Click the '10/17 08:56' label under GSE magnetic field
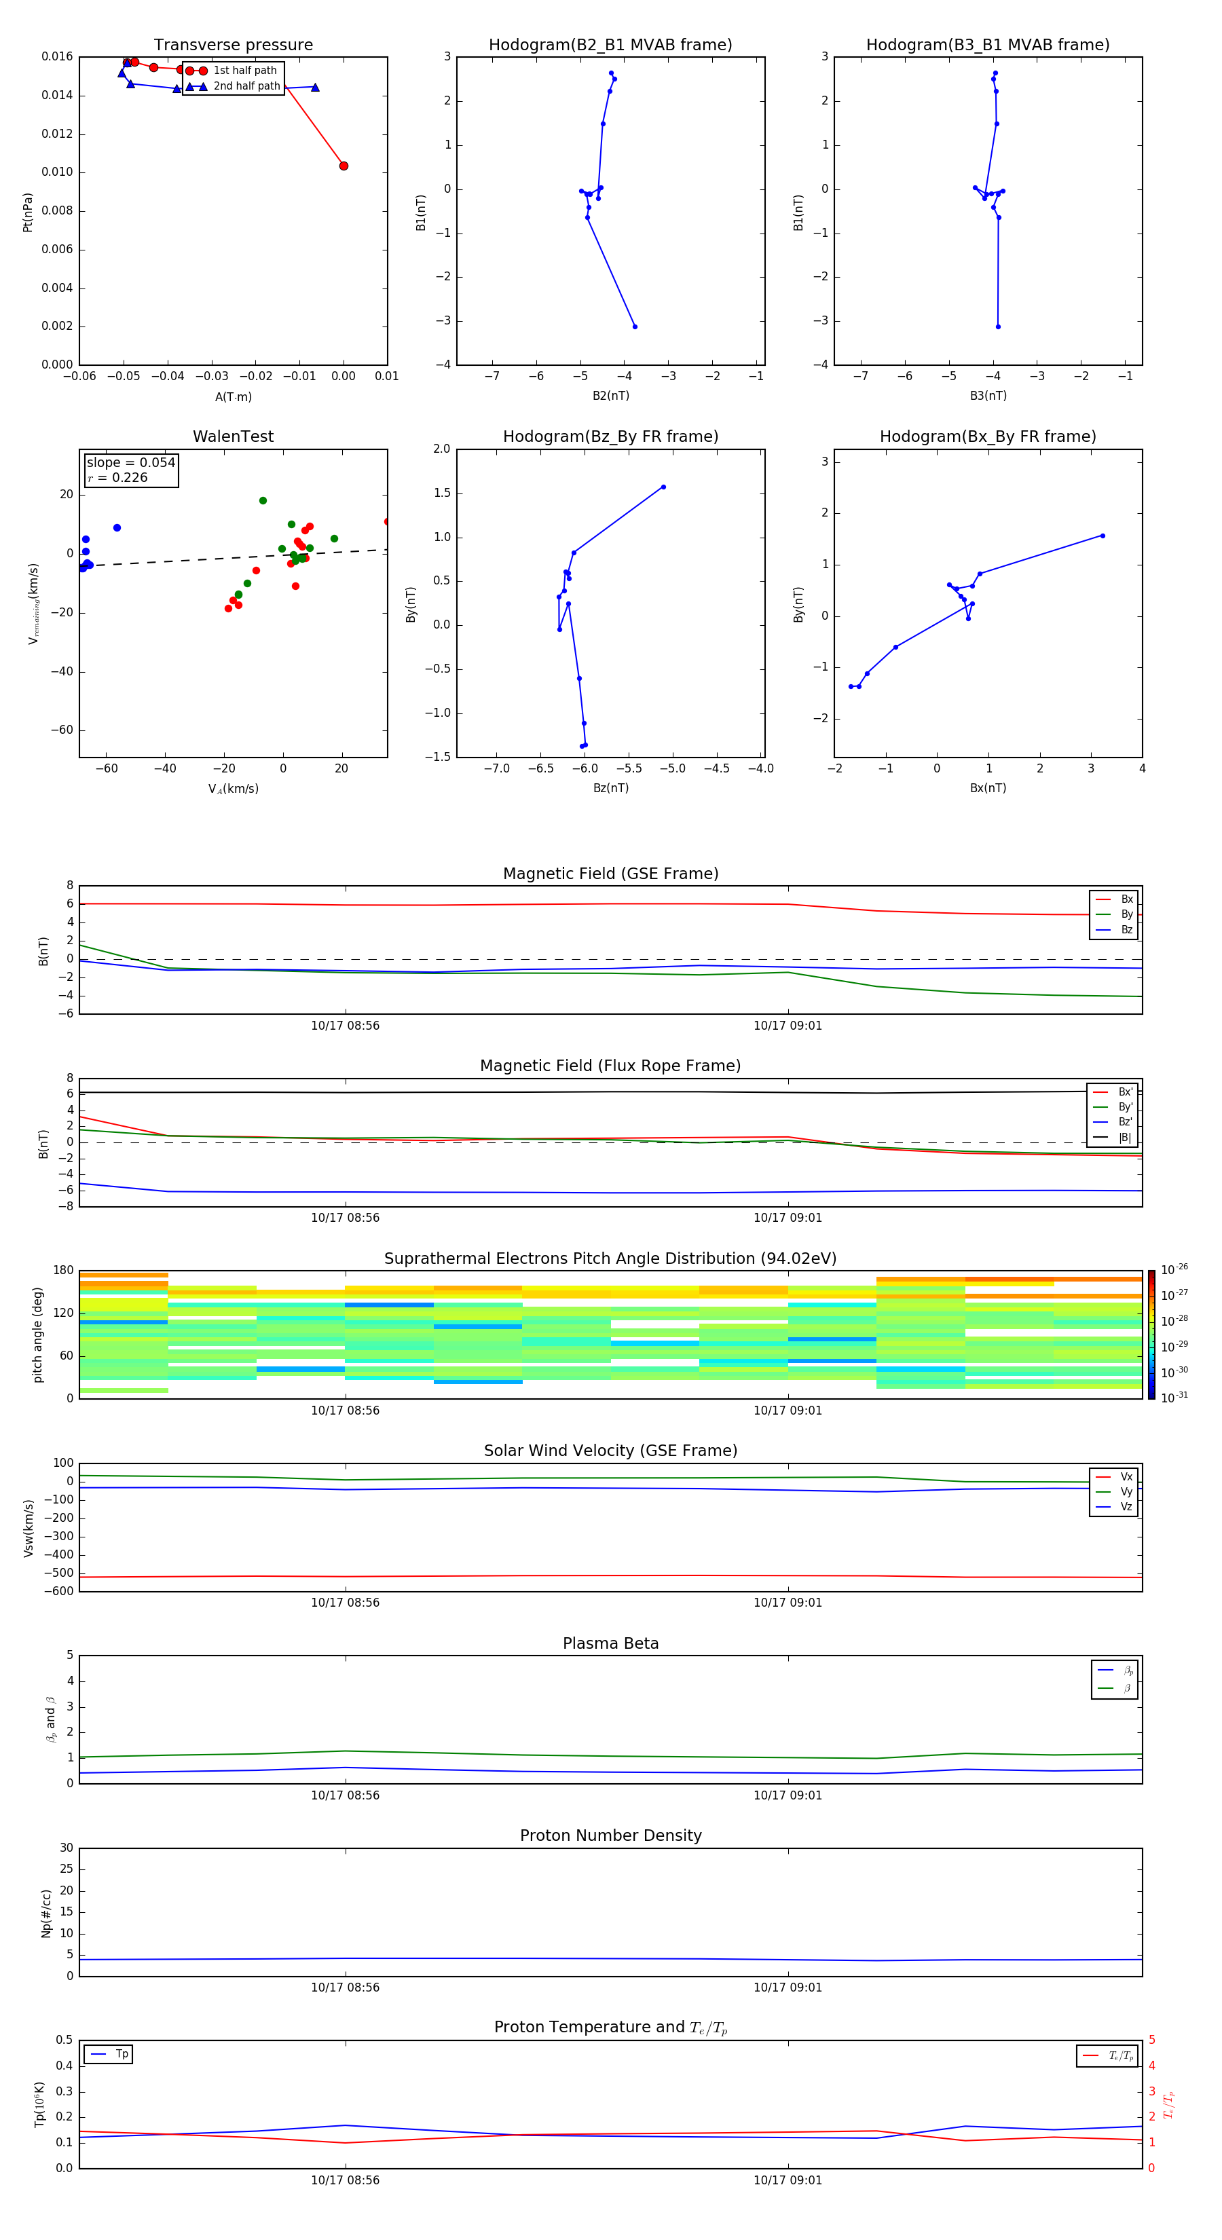The height and width of the screenshot is (2240, 1222). [346, 1025]
